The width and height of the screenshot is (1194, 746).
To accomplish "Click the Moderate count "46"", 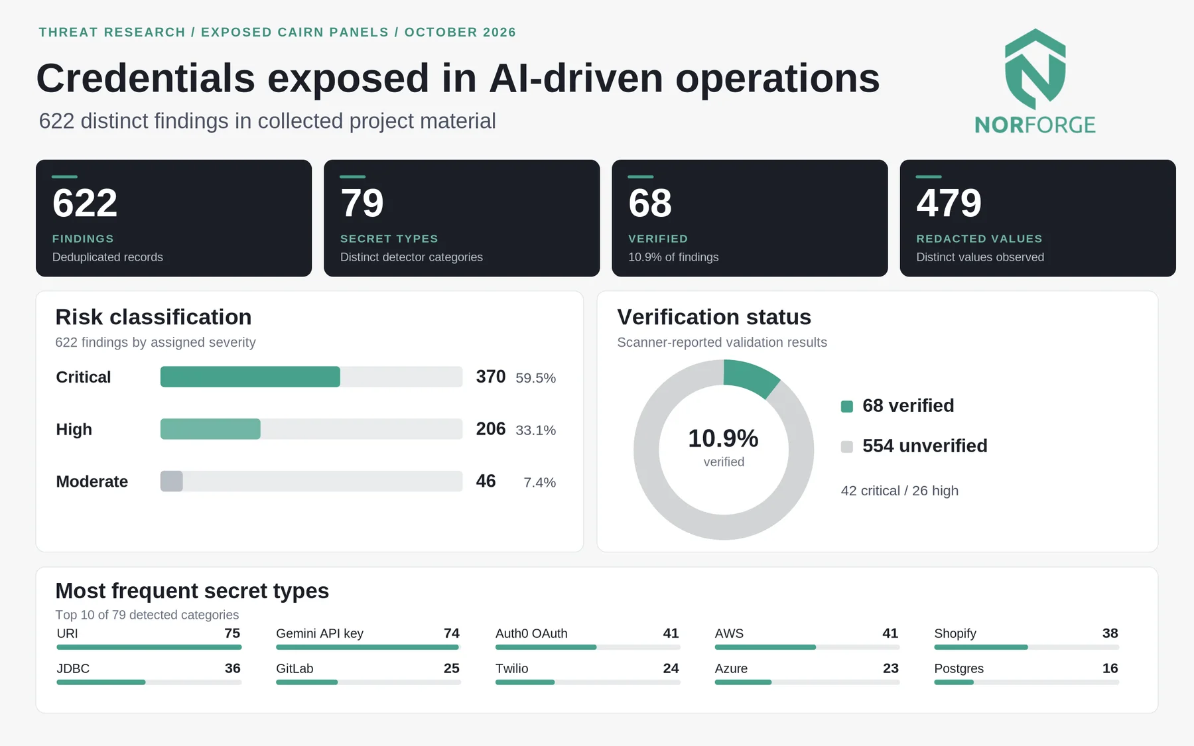I will 486,481.
